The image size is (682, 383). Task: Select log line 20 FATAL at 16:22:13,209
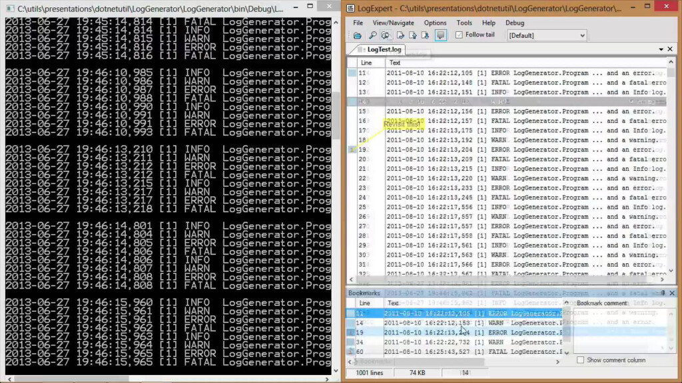(507, 159)
